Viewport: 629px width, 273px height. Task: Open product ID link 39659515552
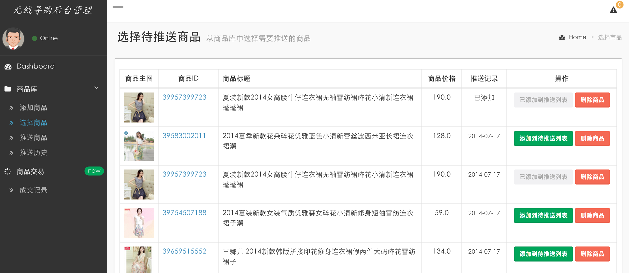point(184,251)
